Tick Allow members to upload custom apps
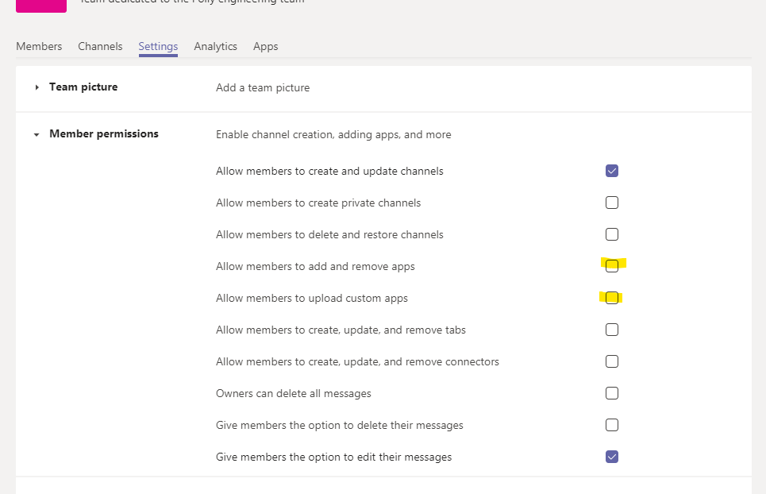 (x=611, y=298)
